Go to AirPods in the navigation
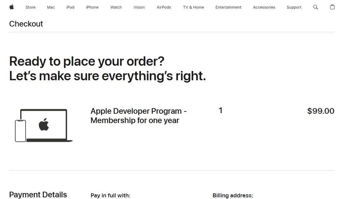Screen dimensions: 345x199 [x=164, y=7]
